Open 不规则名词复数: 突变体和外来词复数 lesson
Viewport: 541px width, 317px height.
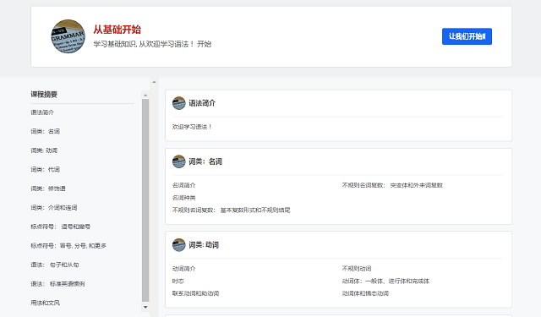click(x=392, y=185)
